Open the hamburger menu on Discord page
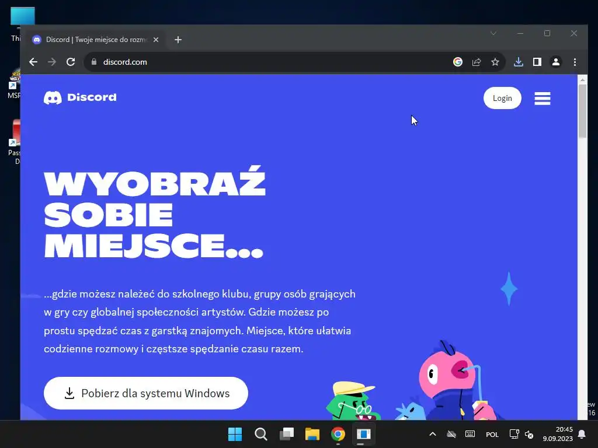Screen dimensions: 598x448 pyautogui.click(x=543, y=98)
